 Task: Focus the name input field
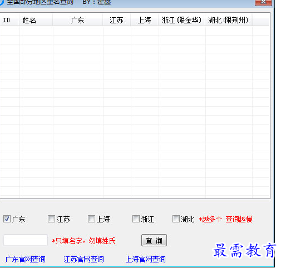click(26, 240)
